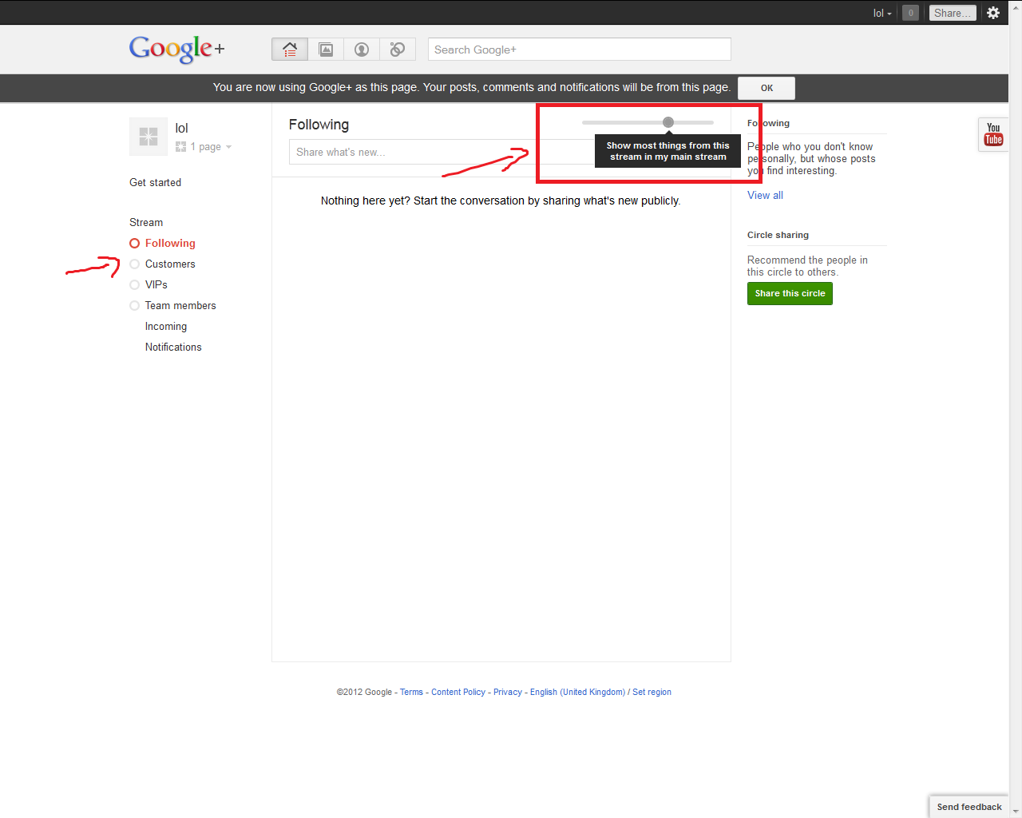Click the Share... button in top bar
Screen dimensions: 1022x818
click(x=953, y=13)
